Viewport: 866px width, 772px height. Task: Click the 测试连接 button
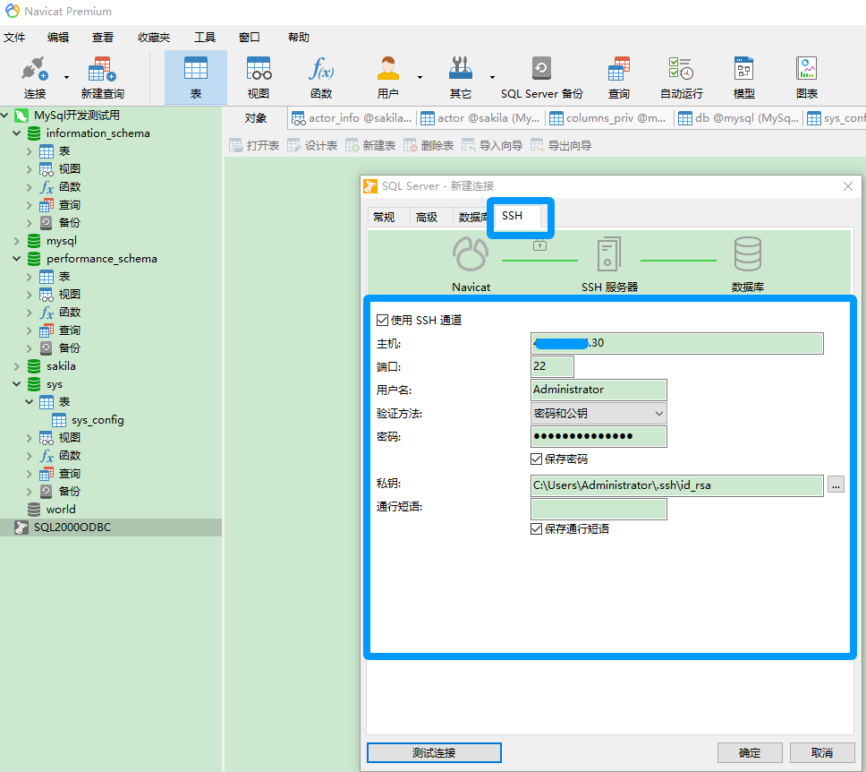(434, 752)
